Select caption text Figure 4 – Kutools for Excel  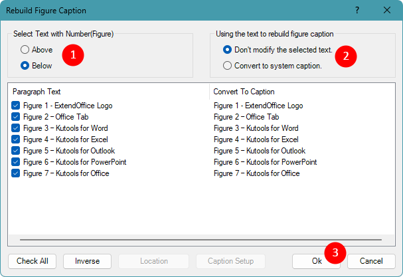pos(256,139)
